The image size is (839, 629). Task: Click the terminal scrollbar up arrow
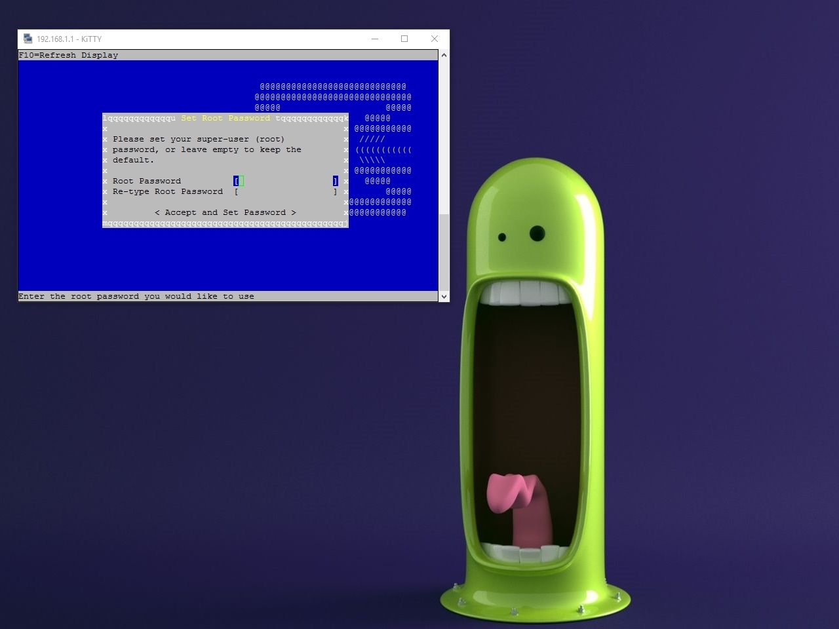tap(444, 55)
